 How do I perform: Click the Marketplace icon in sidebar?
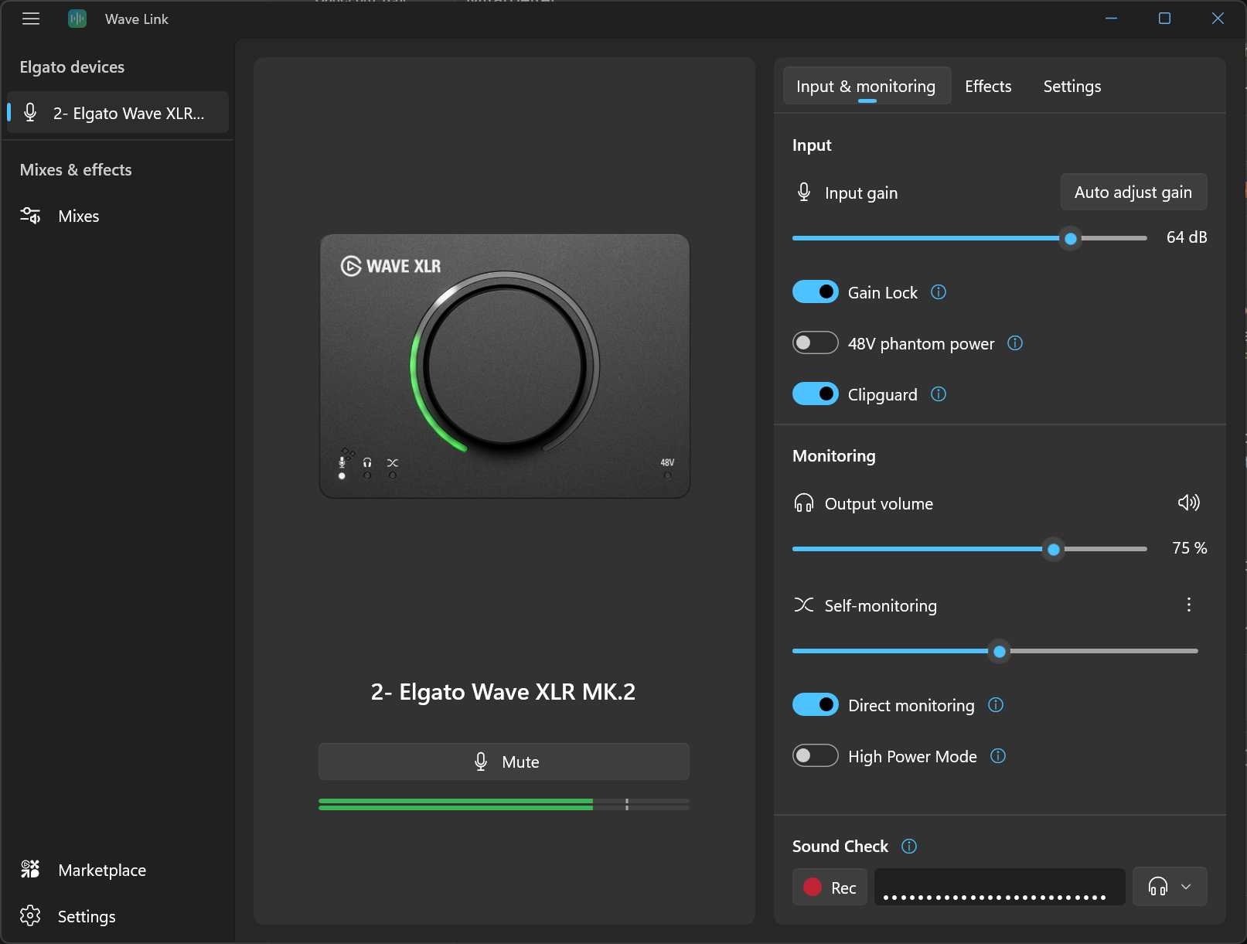point(30,870)
